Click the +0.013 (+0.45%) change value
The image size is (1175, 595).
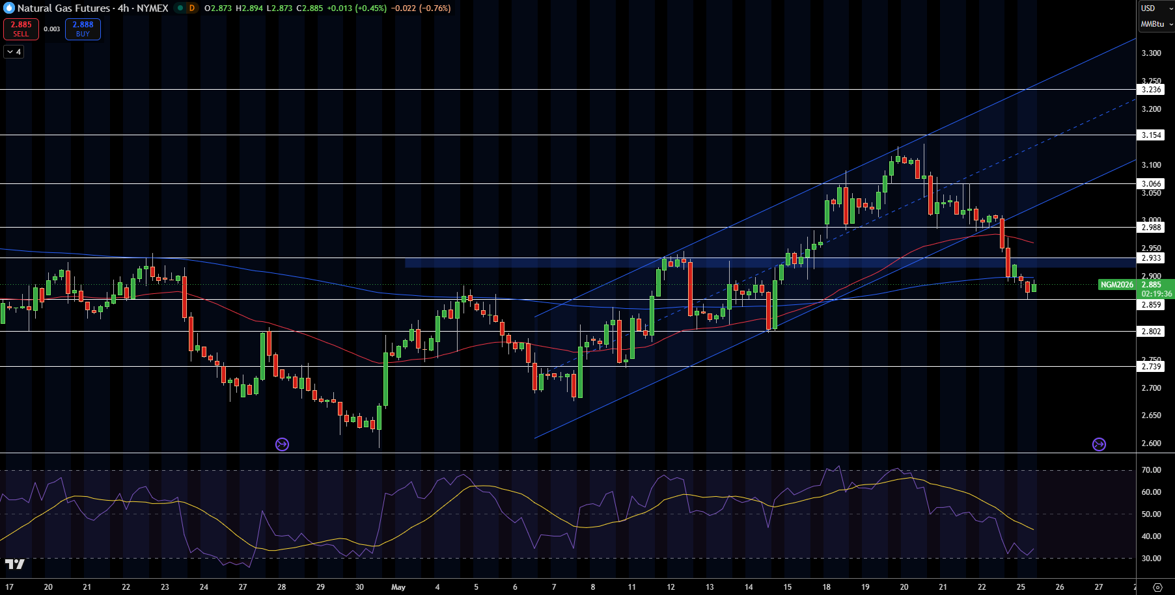click(x=356, y=8)
